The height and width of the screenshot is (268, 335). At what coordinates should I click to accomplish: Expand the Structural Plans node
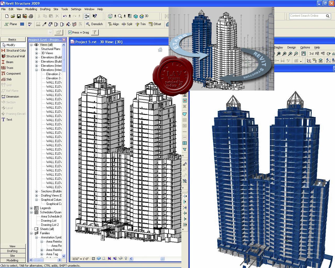coord(37,49)
